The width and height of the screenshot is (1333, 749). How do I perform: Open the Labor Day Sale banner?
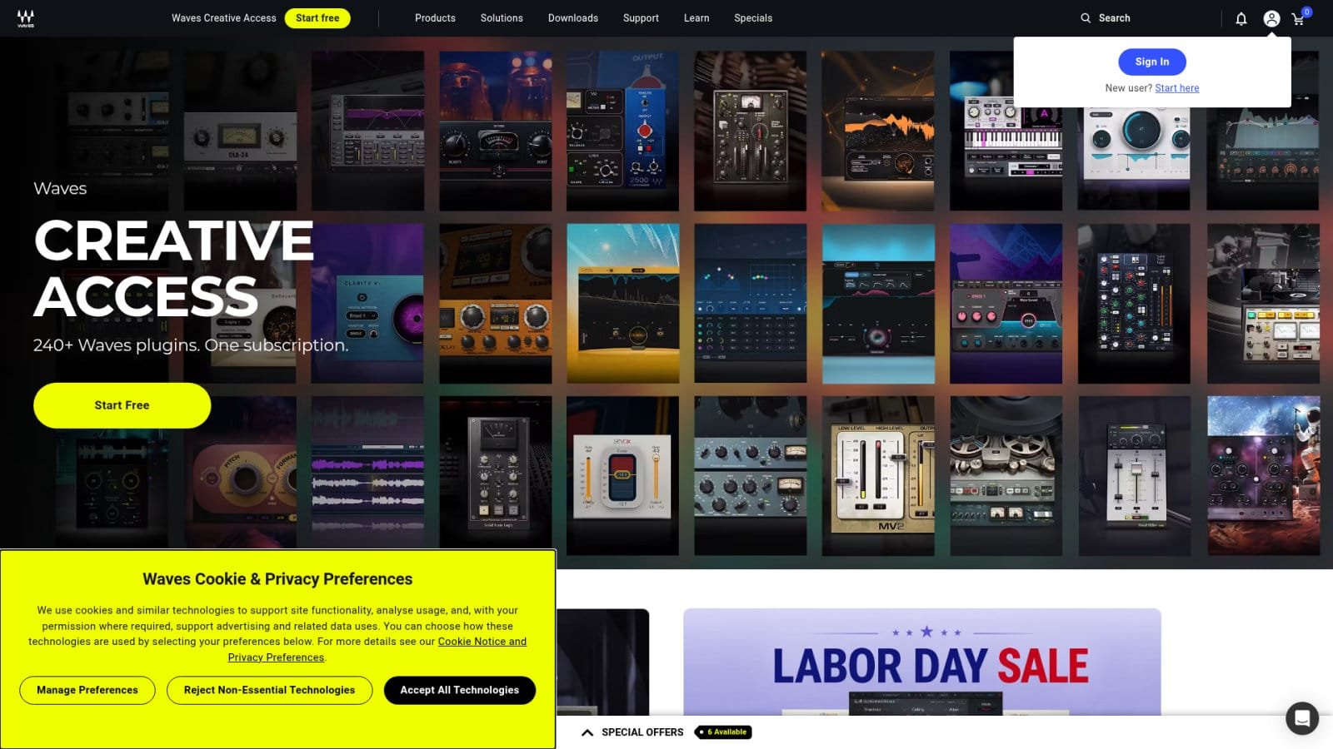[x=922, y=662]
